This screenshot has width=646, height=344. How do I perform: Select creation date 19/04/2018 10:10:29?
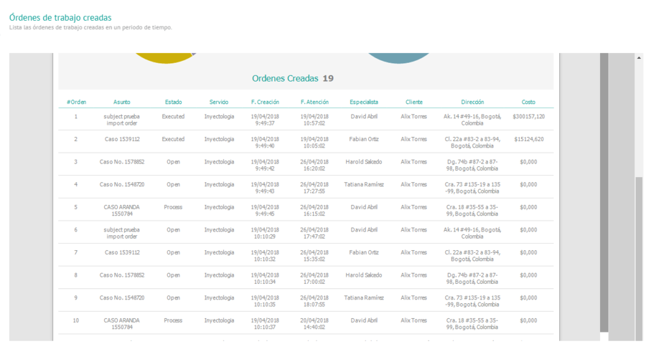(265, 233)
